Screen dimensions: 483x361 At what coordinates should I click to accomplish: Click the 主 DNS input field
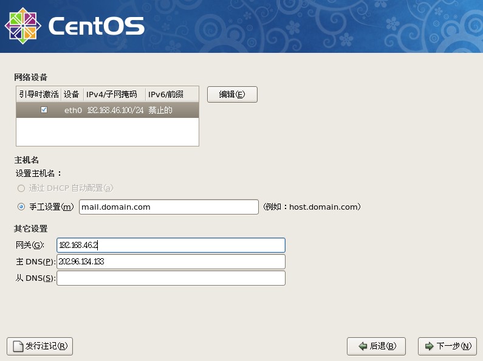coord(171,261)
